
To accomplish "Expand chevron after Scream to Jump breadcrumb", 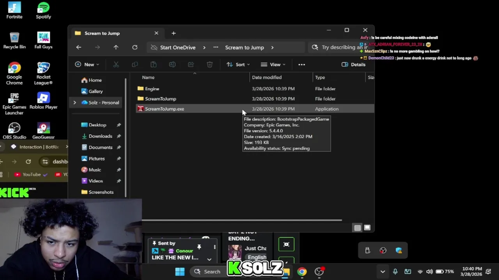I will [x=272, y=47].
